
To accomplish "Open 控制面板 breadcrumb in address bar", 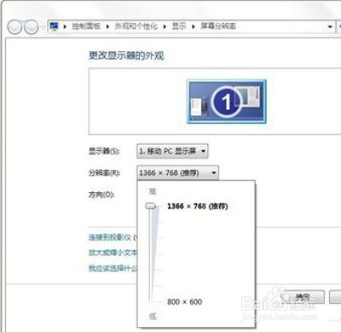I will (x=86, y=26).
